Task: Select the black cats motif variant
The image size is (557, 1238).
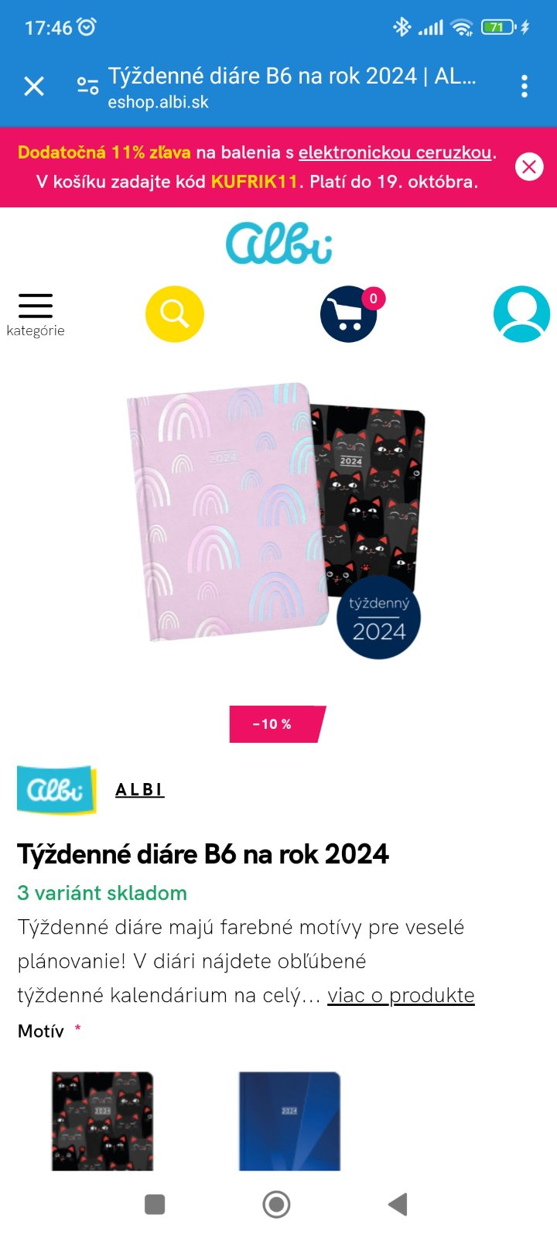Action: (x=102, y=1120)
